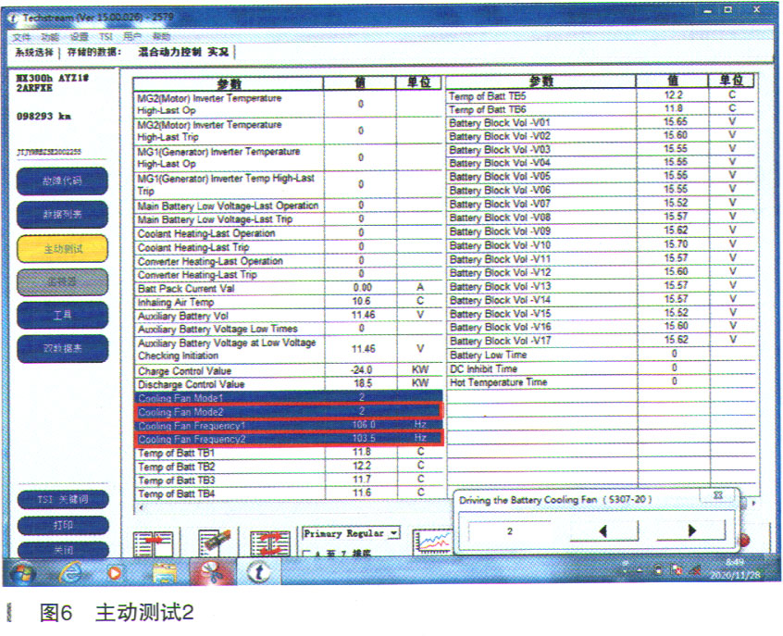
Task: Click the swap rows icon with red arrows
Action: [270, 543]
